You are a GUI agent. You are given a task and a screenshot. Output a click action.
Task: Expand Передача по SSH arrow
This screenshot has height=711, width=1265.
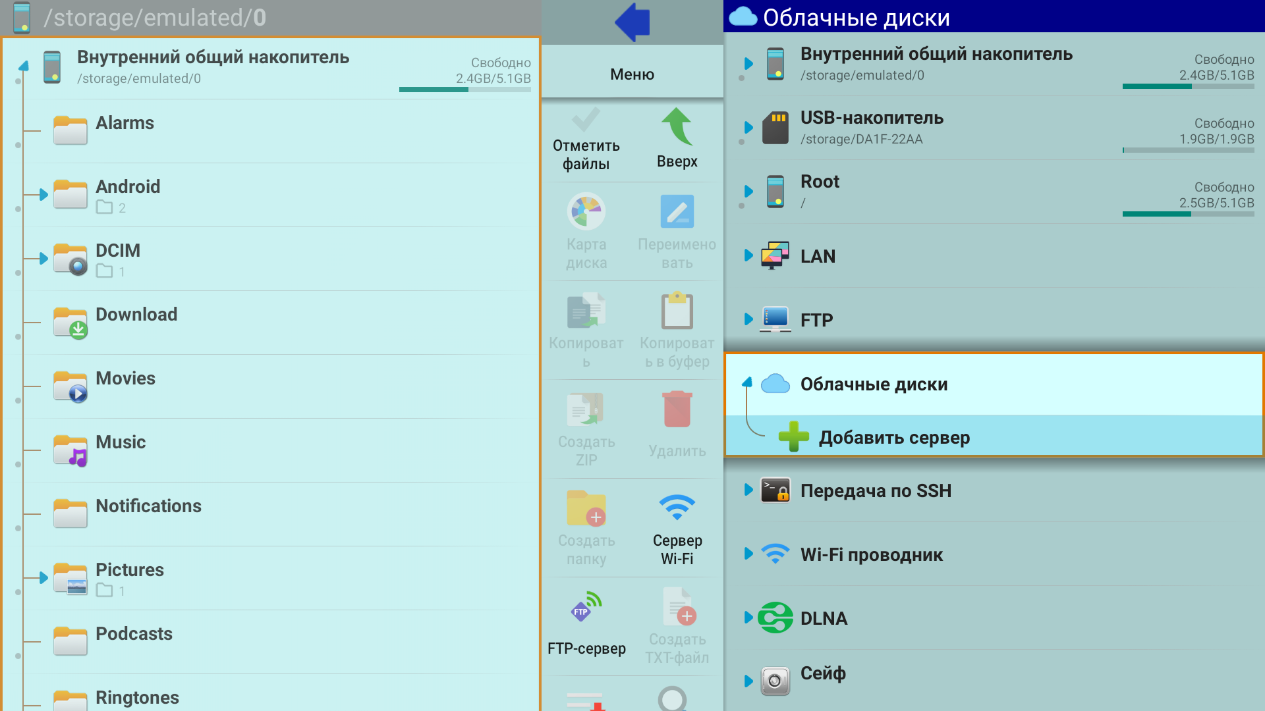[x=748, y=490]
